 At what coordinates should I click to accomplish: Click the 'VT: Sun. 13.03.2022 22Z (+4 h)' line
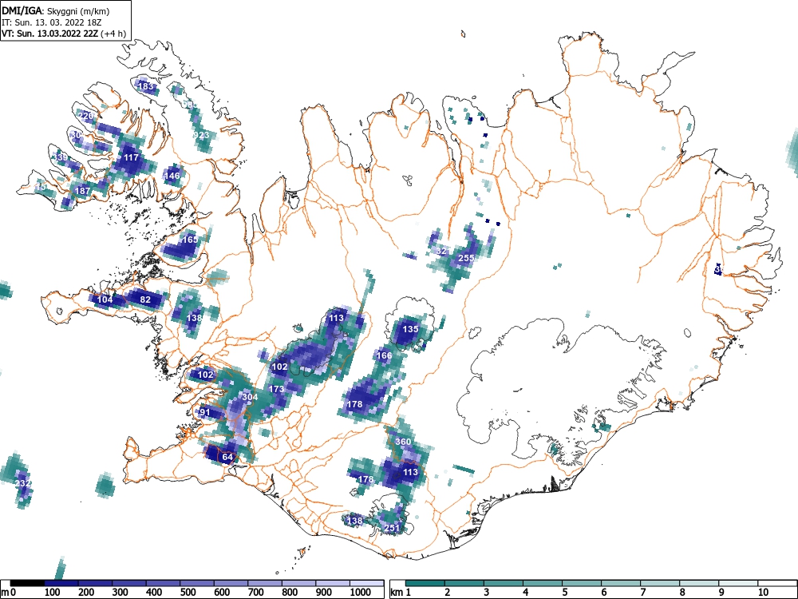click(x=64, y=34)
